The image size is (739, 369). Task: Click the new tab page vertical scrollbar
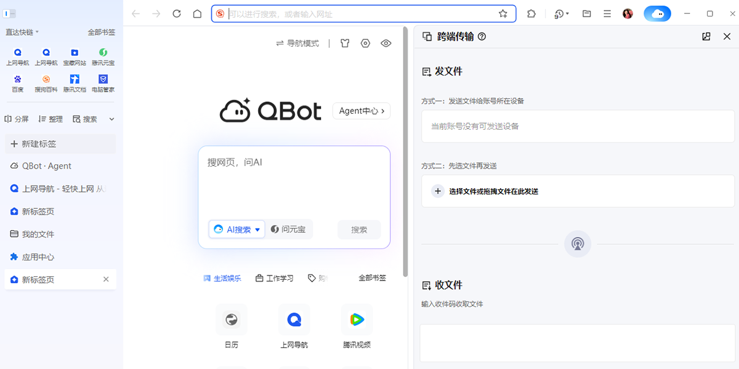tap(405, 151)
